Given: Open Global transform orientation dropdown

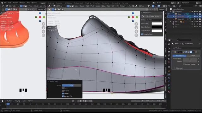Looking at the screenshot, I should [122, 6].
